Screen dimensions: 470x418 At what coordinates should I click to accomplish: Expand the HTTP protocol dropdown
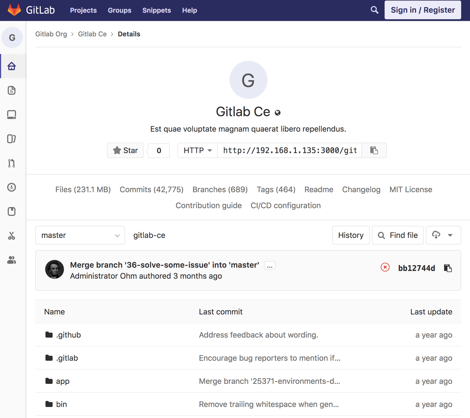[198, 150]
